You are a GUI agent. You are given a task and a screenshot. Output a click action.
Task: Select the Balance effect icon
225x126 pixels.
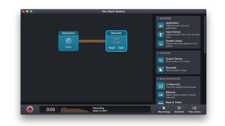click(x=160, y=95)
